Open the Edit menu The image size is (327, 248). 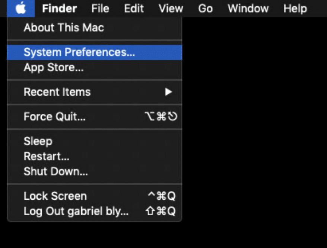point(134,9)
